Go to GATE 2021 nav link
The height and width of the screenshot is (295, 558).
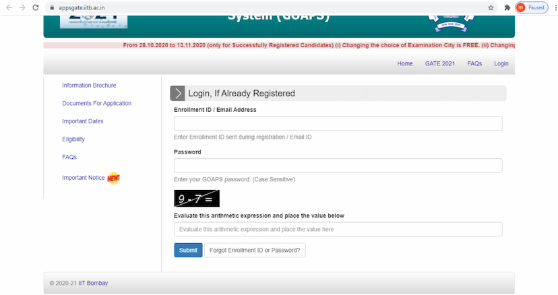(x=440, y=63)
